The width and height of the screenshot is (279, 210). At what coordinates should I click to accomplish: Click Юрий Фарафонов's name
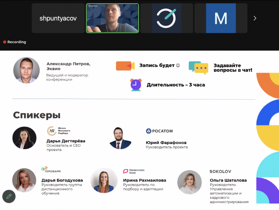click(166, 143)
